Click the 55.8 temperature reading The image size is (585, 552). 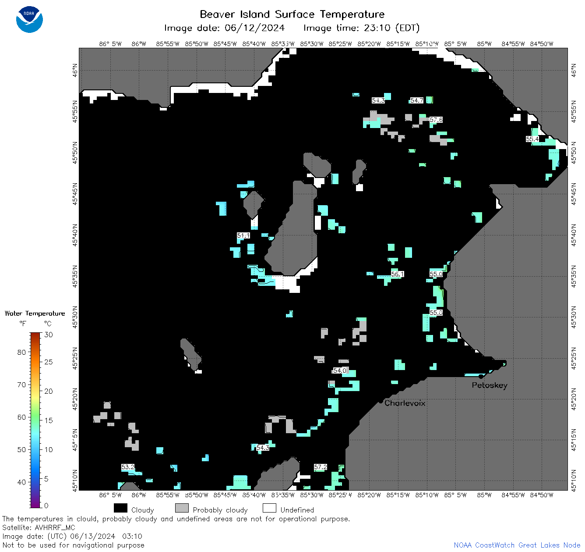click(436, 313)
